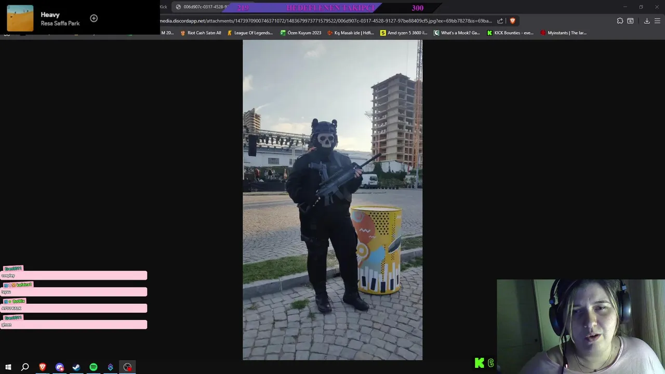Open Discord from the taskbar
The height and width of the screenshot is (374, 665).
60,367
